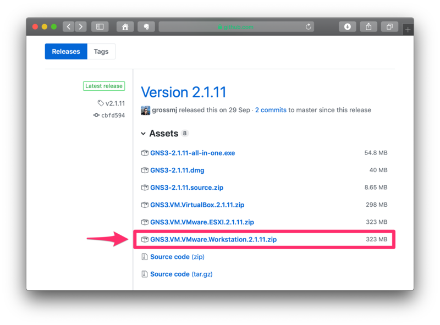Click the 54.8 MB size text
Viewport: 440px width, 325px height.
[x=376, y=153]
